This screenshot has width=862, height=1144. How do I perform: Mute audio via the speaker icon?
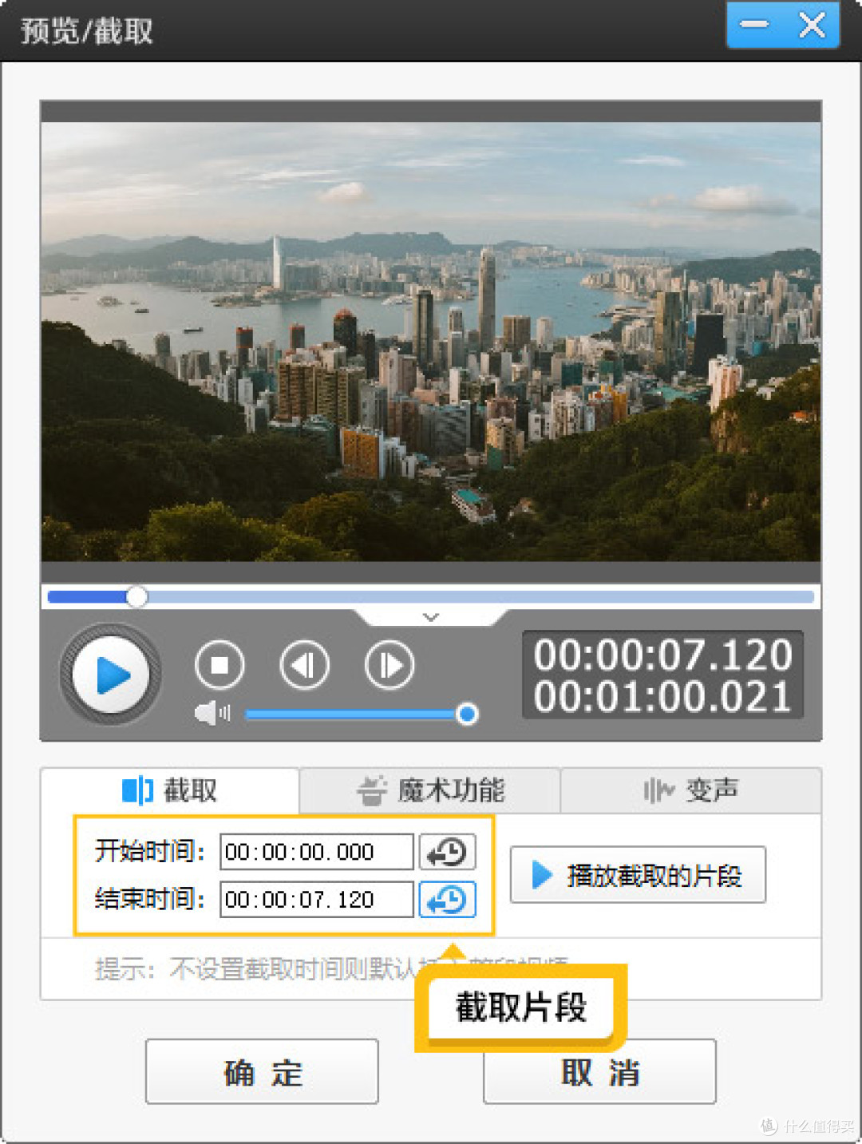212,713
